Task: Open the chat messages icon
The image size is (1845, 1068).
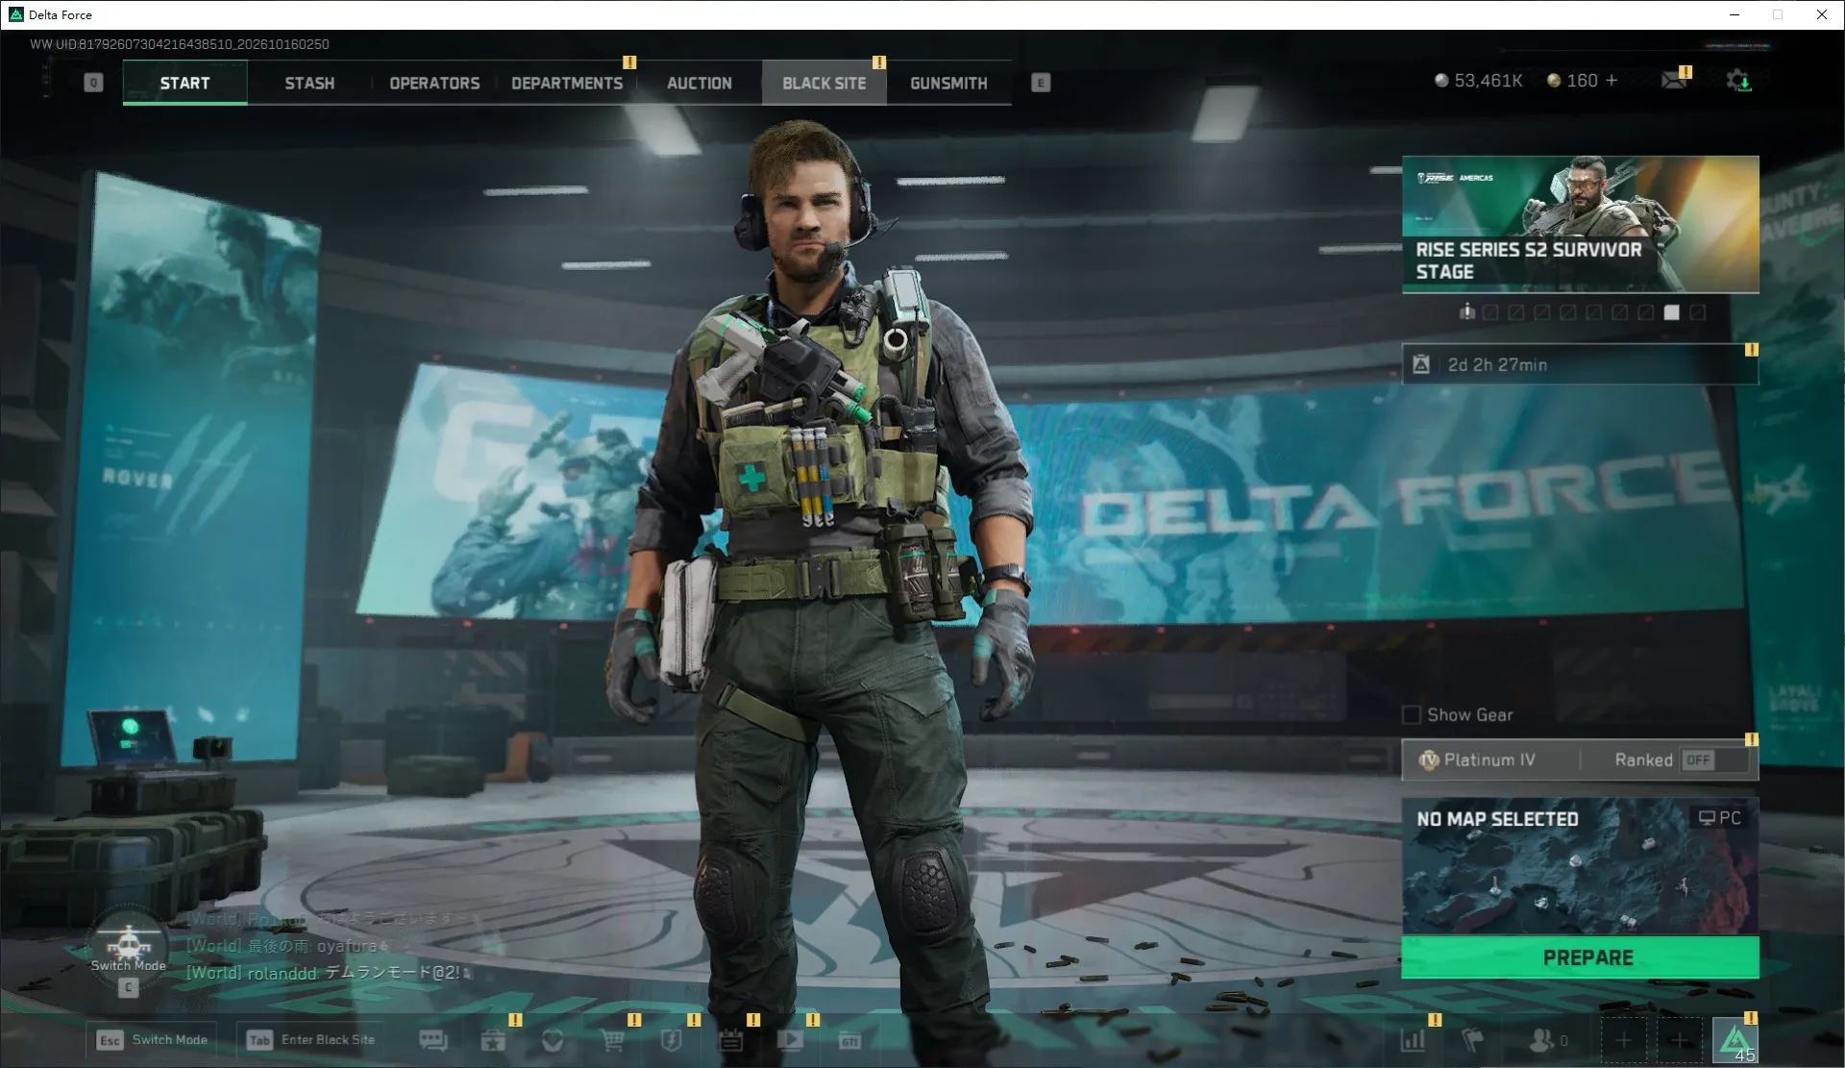Action: pyautogui.click(x=433, y=1040)
